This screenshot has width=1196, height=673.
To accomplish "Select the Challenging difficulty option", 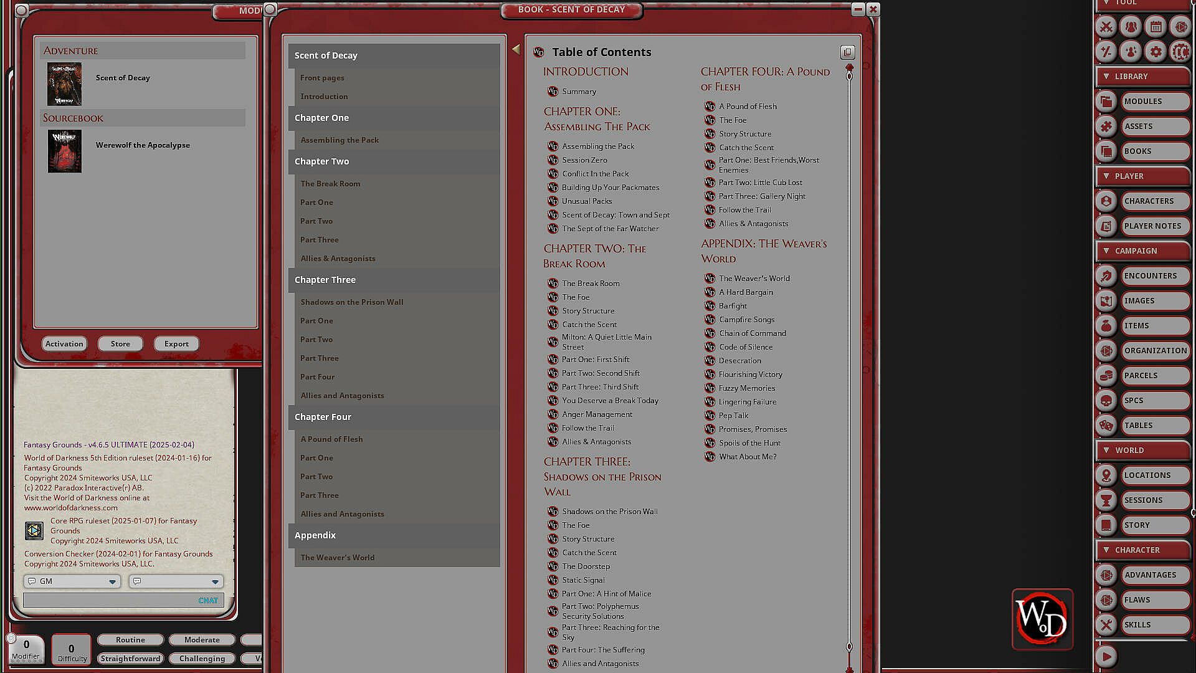I will pos(202,659).
